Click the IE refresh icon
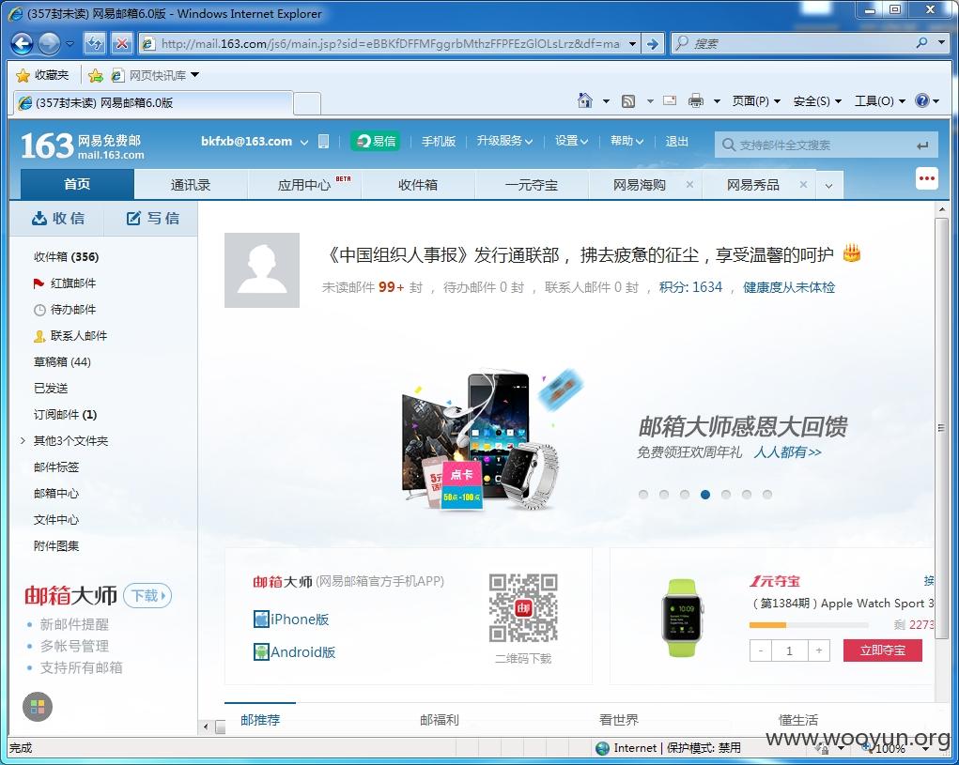The image size is (959, 765). 94,43
